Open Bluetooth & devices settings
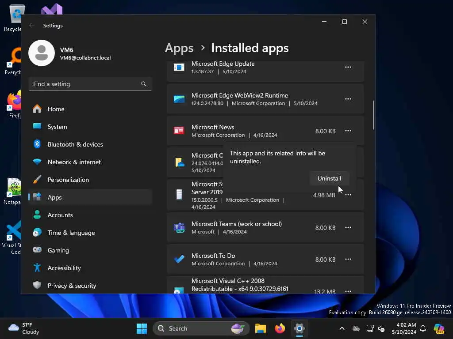This screenshot has height=339, width=453. click(90, 144)
